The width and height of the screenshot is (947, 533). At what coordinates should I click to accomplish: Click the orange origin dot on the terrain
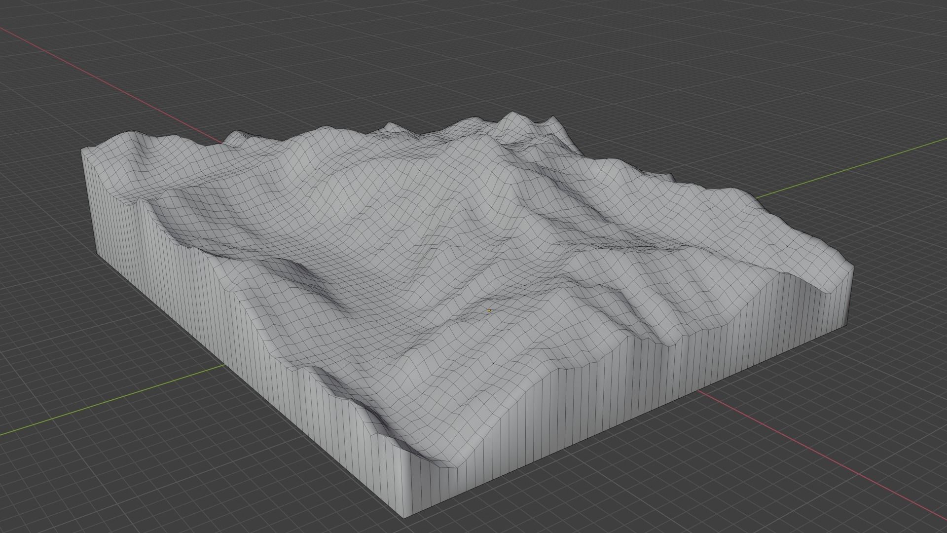coord(489,310)
